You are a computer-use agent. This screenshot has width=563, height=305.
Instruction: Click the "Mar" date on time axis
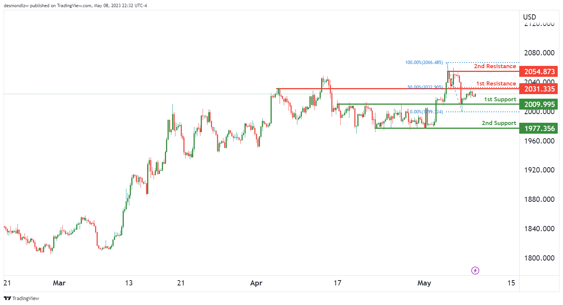tap(58, 283)
